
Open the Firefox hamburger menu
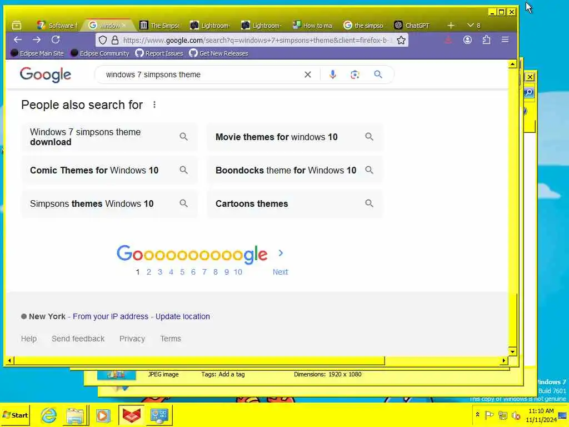tap(505, 39)
